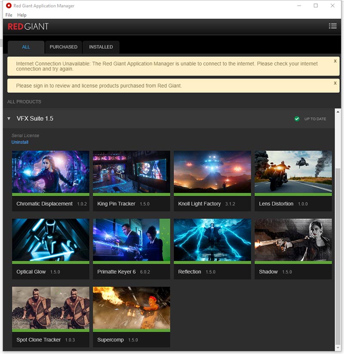Select the Primatte Keyer 6 thumbnail
The width and height of the screenshot is (344, 354).
[132, 240]
